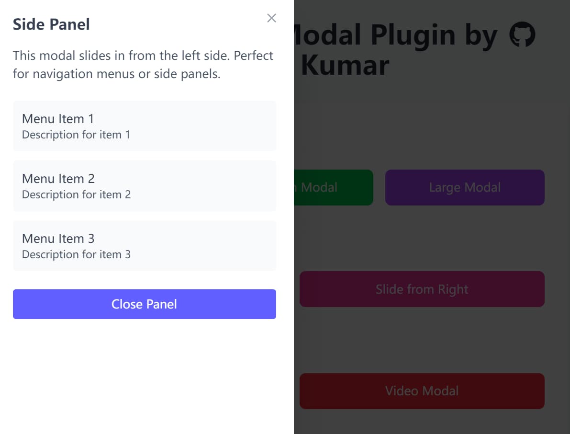Image resolution: width=570 pixels, height=434 pixels.
Task: Click the partially hidden green Modal button
Action: pyautogui.click(x=333, y=187)
